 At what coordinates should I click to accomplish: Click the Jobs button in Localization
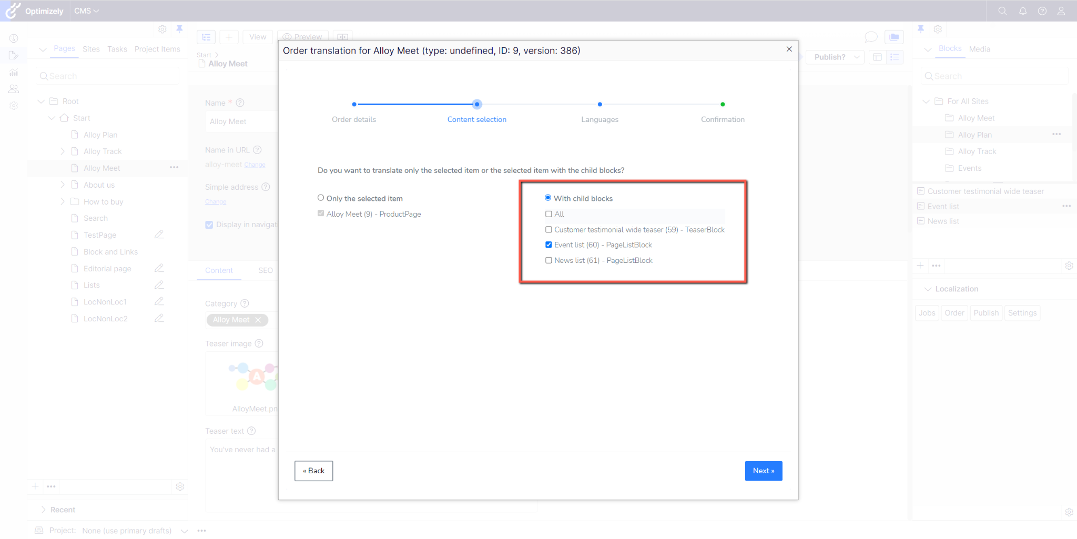coord(927,313)
